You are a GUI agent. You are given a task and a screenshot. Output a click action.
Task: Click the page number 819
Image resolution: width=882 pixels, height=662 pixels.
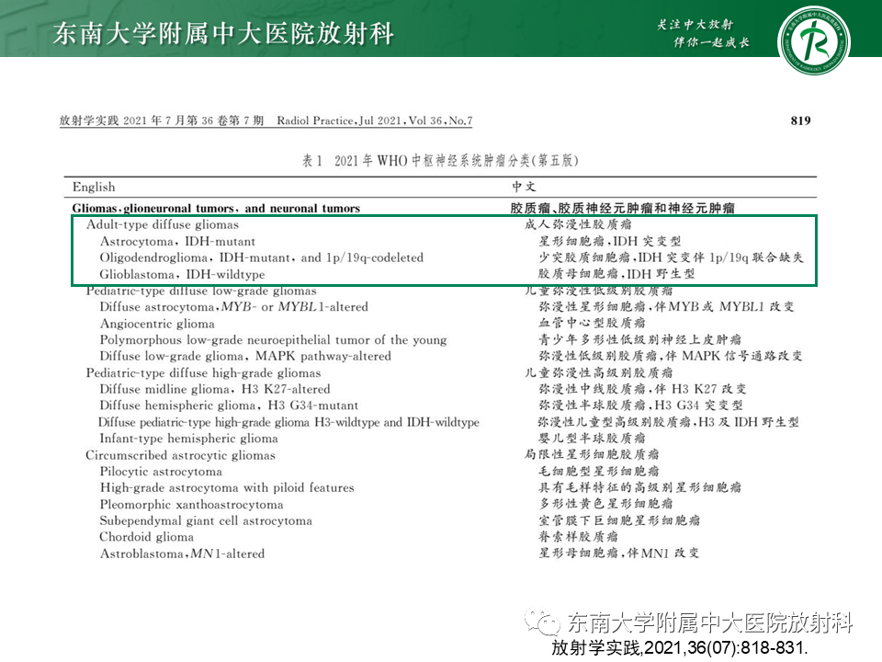800,120
